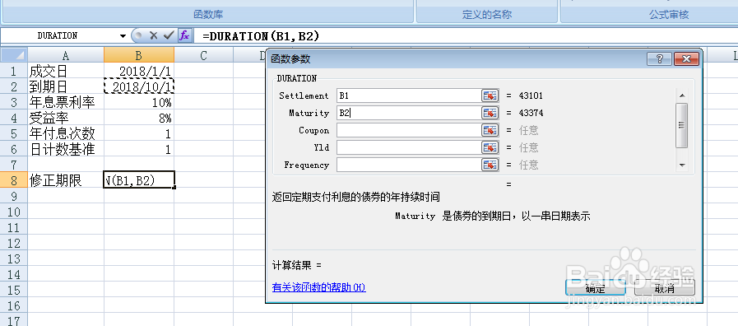Click the Maturity input field
738x326 pixels.
(x=409, y=113)
